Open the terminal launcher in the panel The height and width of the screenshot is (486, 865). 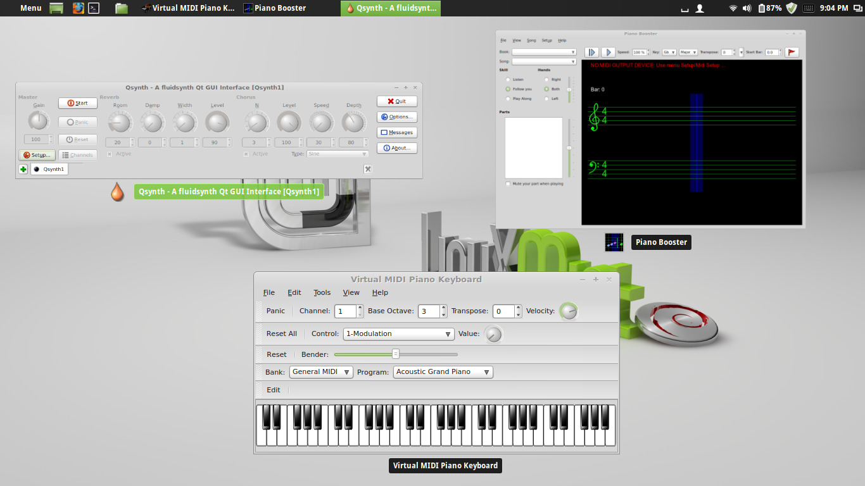[94, 8]
